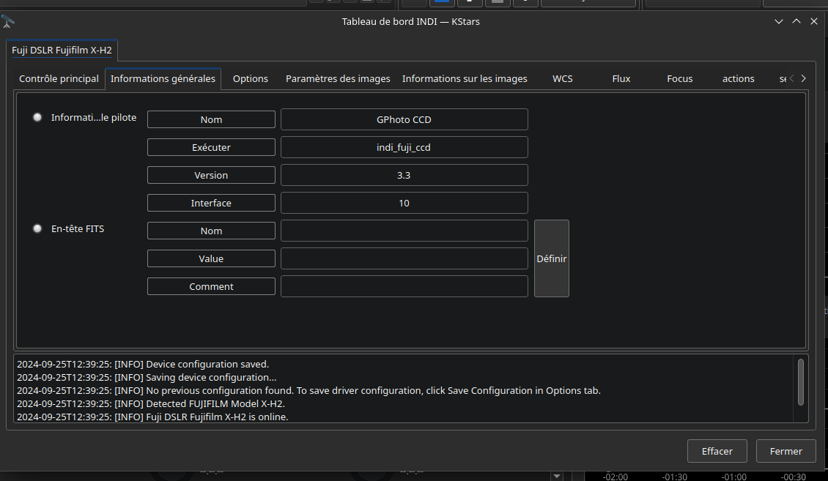
Task: Click the 'Saving device configuration...' log line
Action: click(x=147, y=377)
